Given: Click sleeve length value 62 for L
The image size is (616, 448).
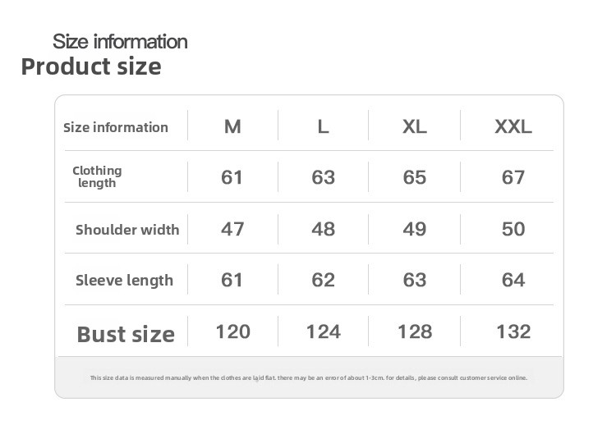Looking at the screenshot, I should pyautogui.click(x=323, y=281).
